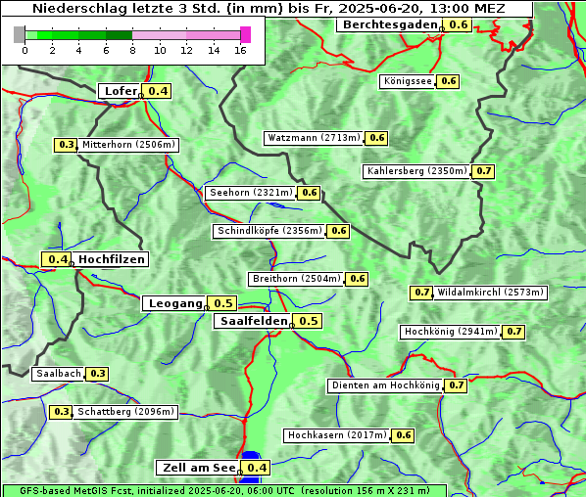586x497 pixels.
Task: Select the Königssee label
Action: point(408,81)
